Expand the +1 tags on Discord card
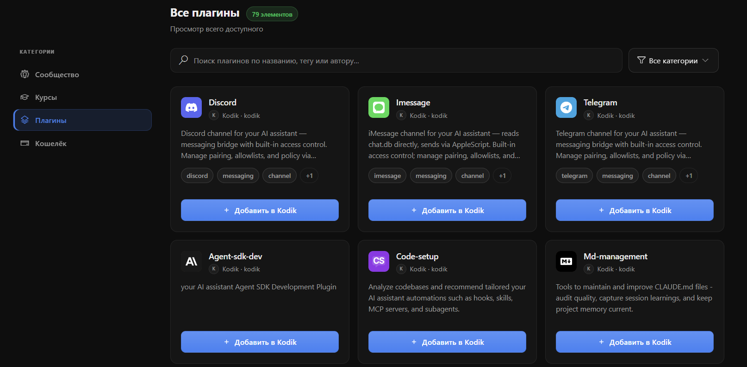This screenshot has height=367, width=747. (x=309, y=176)
